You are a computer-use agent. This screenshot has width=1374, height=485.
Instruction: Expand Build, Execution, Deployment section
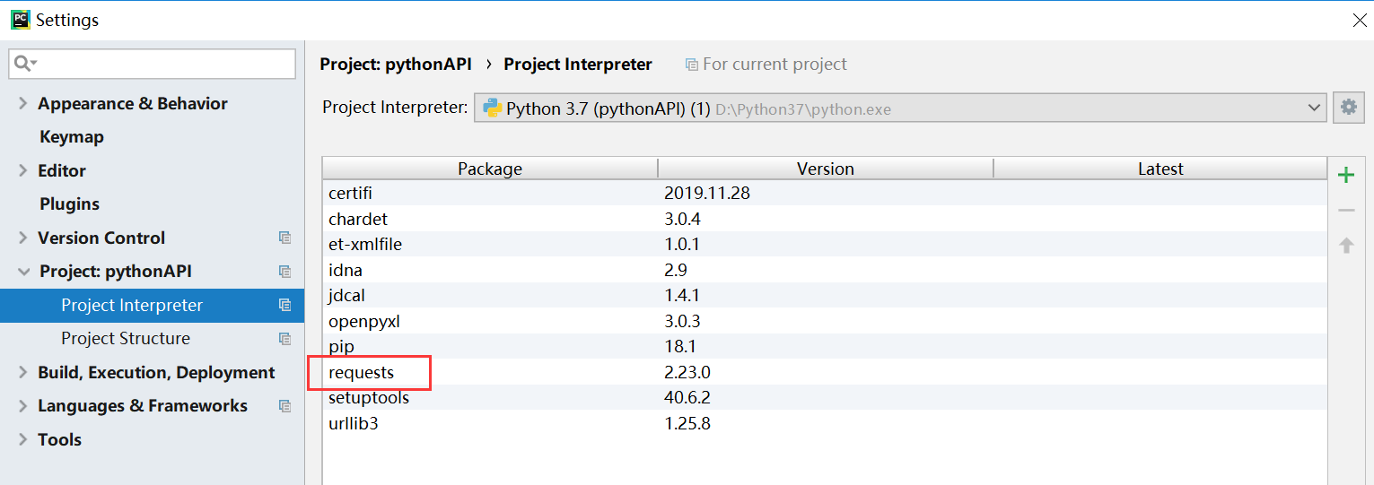tap(23, 373)
